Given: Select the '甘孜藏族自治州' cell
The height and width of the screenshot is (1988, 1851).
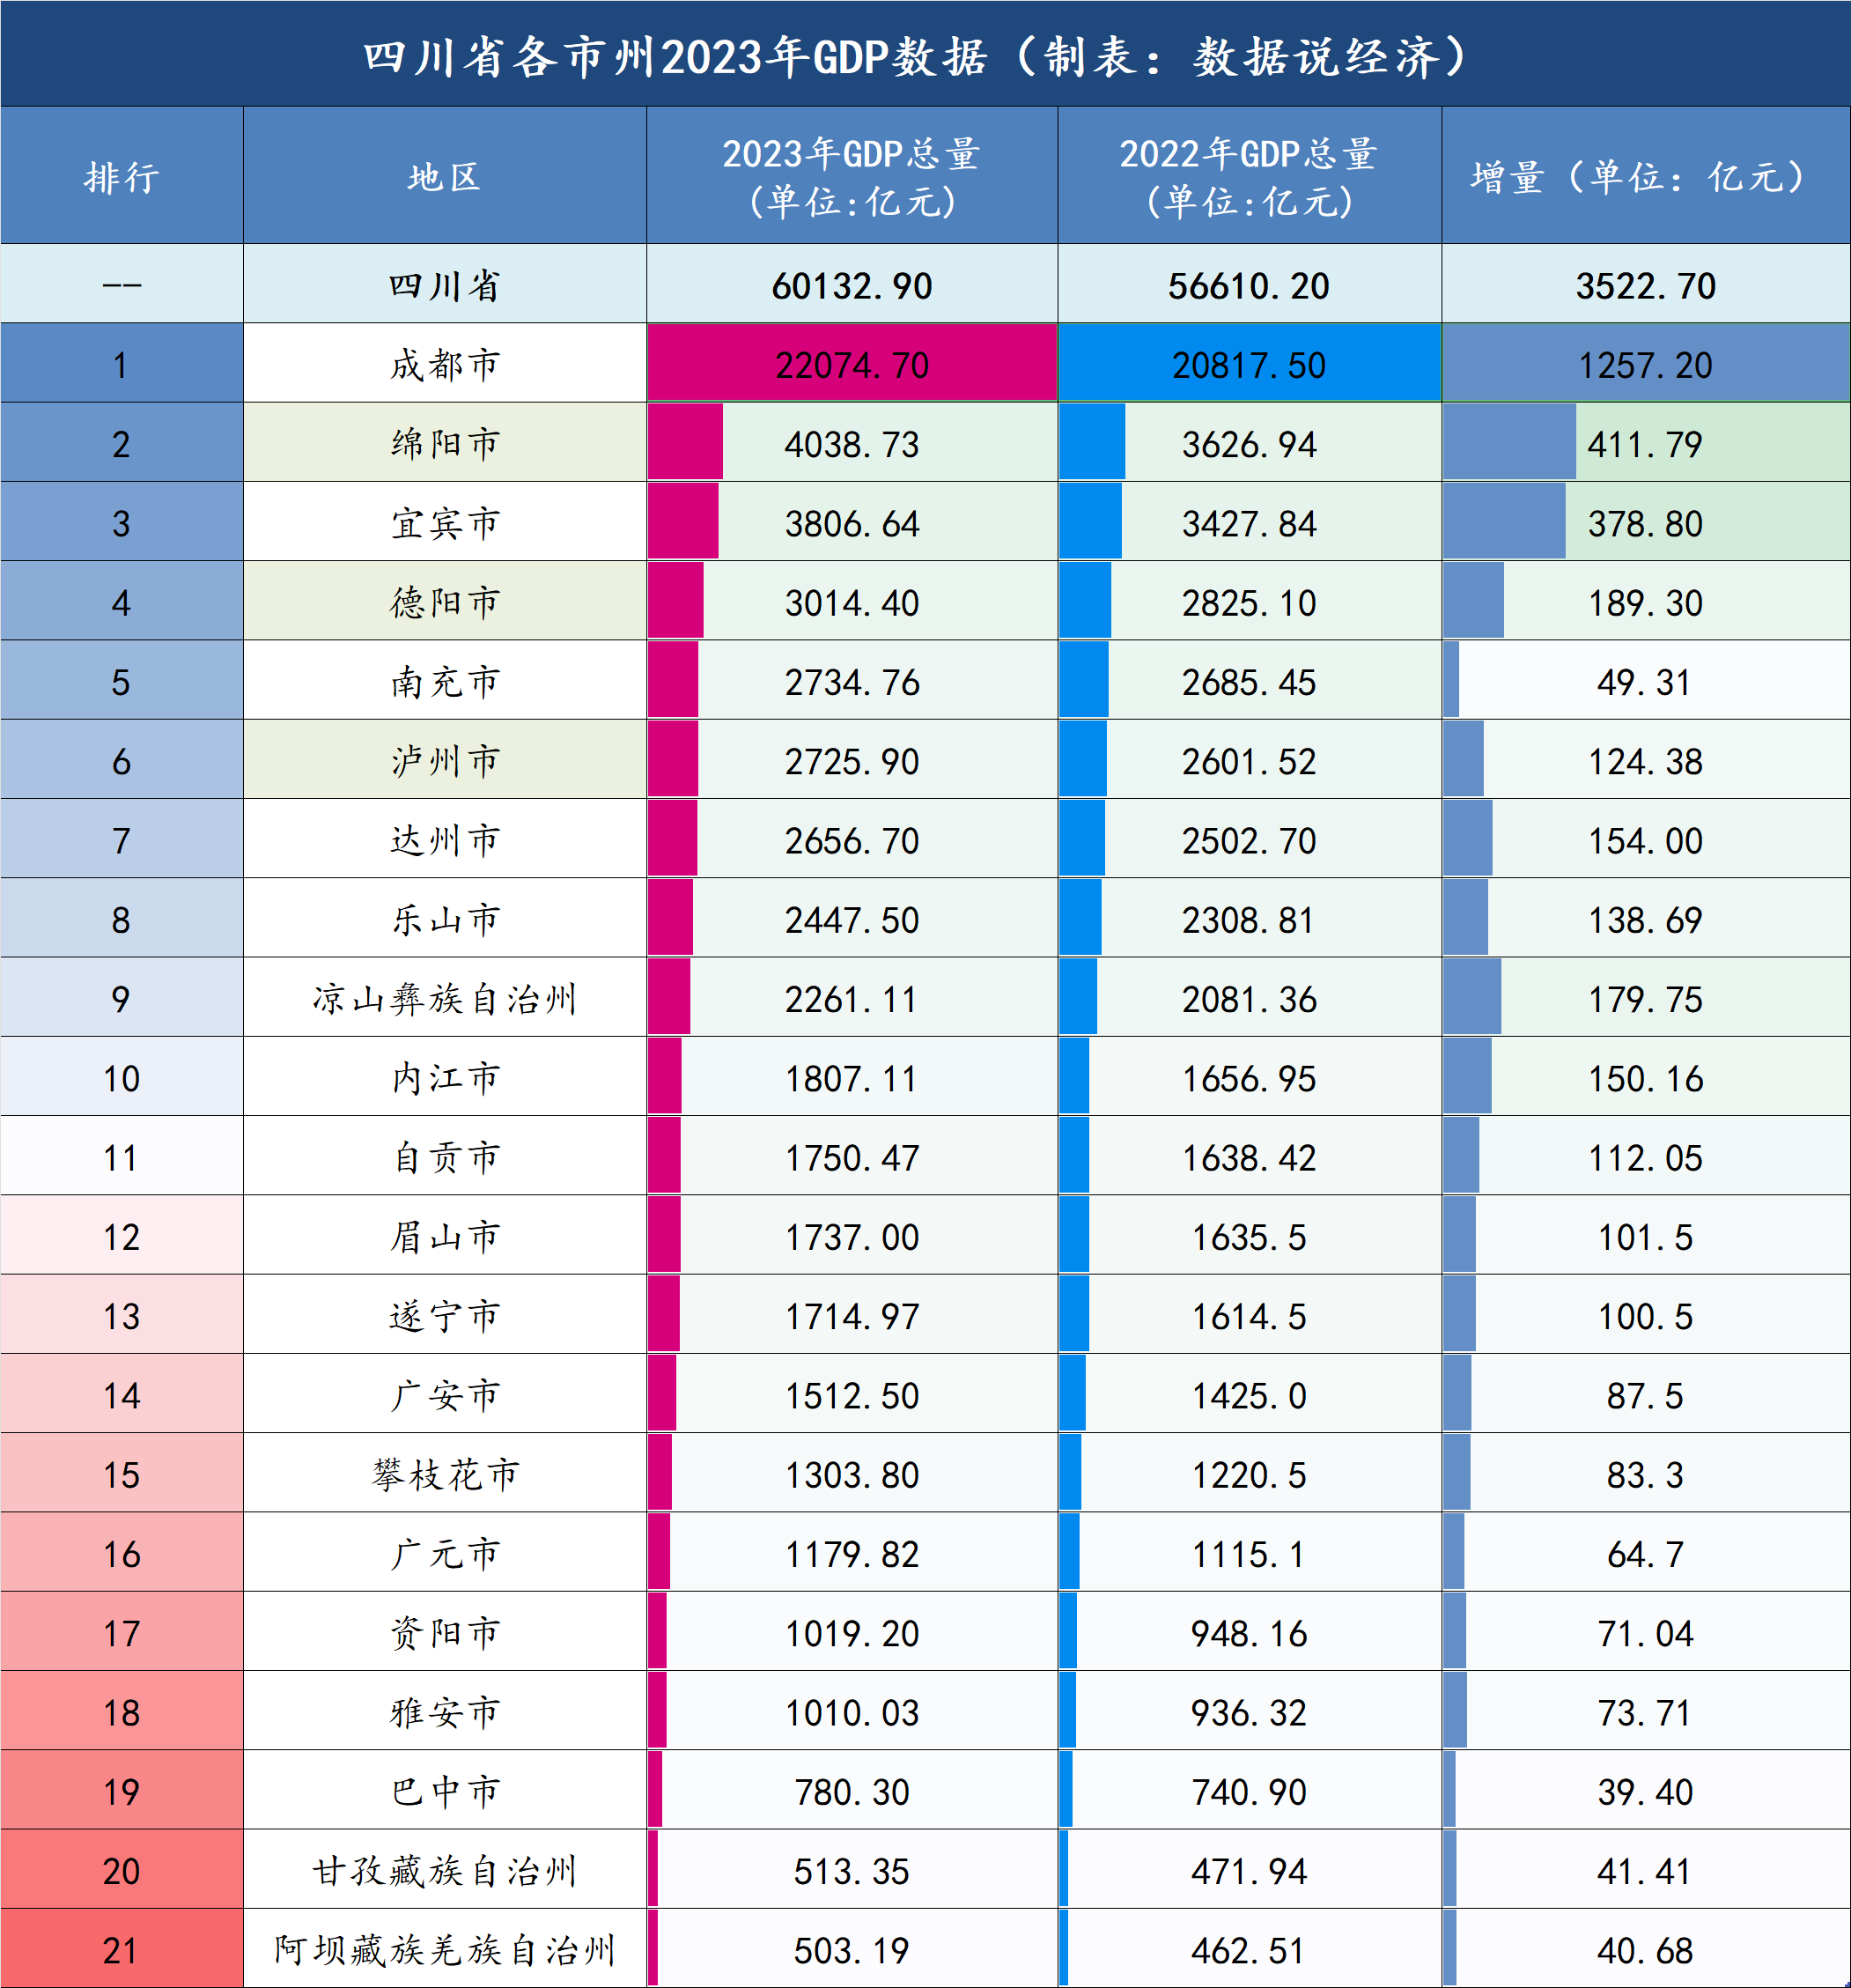Looking at the screenshot, I should (444, 1871).
